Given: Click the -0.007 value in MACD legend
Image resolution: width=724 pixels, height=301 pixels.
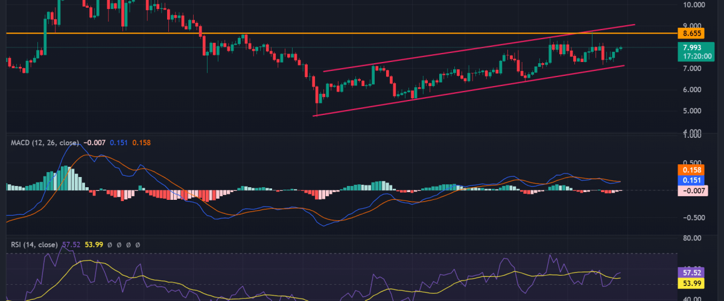Looking at the screenshot, I should click(95, 143).
